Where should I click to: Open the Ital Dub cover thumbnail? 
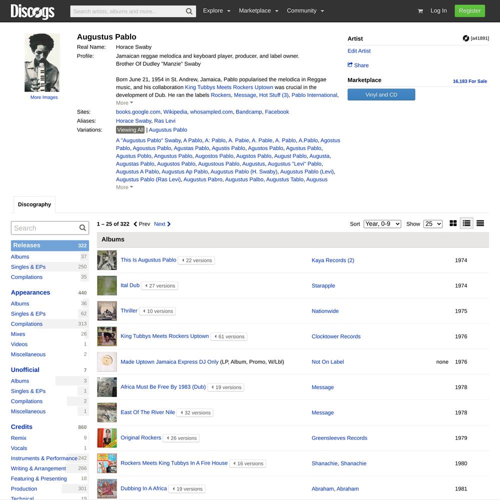[x=107, y=285]
